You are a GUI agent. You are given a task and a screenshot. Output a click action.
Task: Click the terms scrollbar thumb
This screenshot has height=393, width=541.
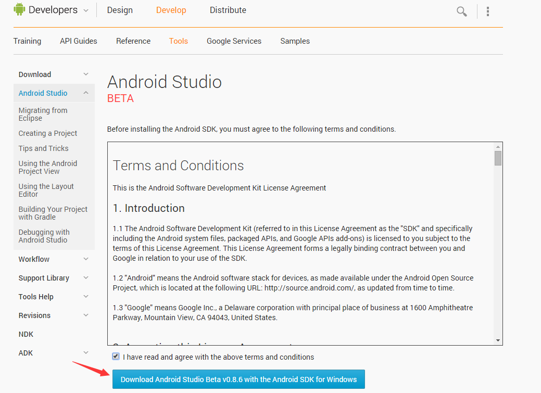[498, 158]
